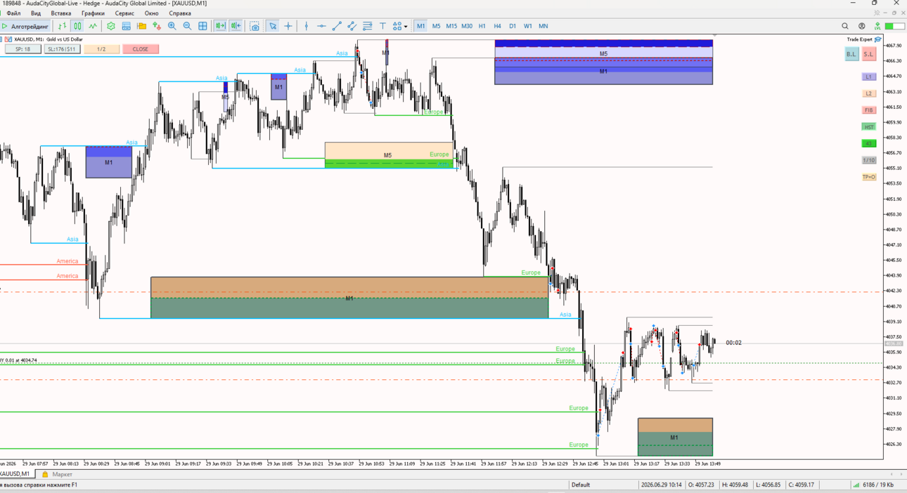This screenshot has height=493, width=907.
Task: Open the Navigator folder icon
Action: (141, 26)
